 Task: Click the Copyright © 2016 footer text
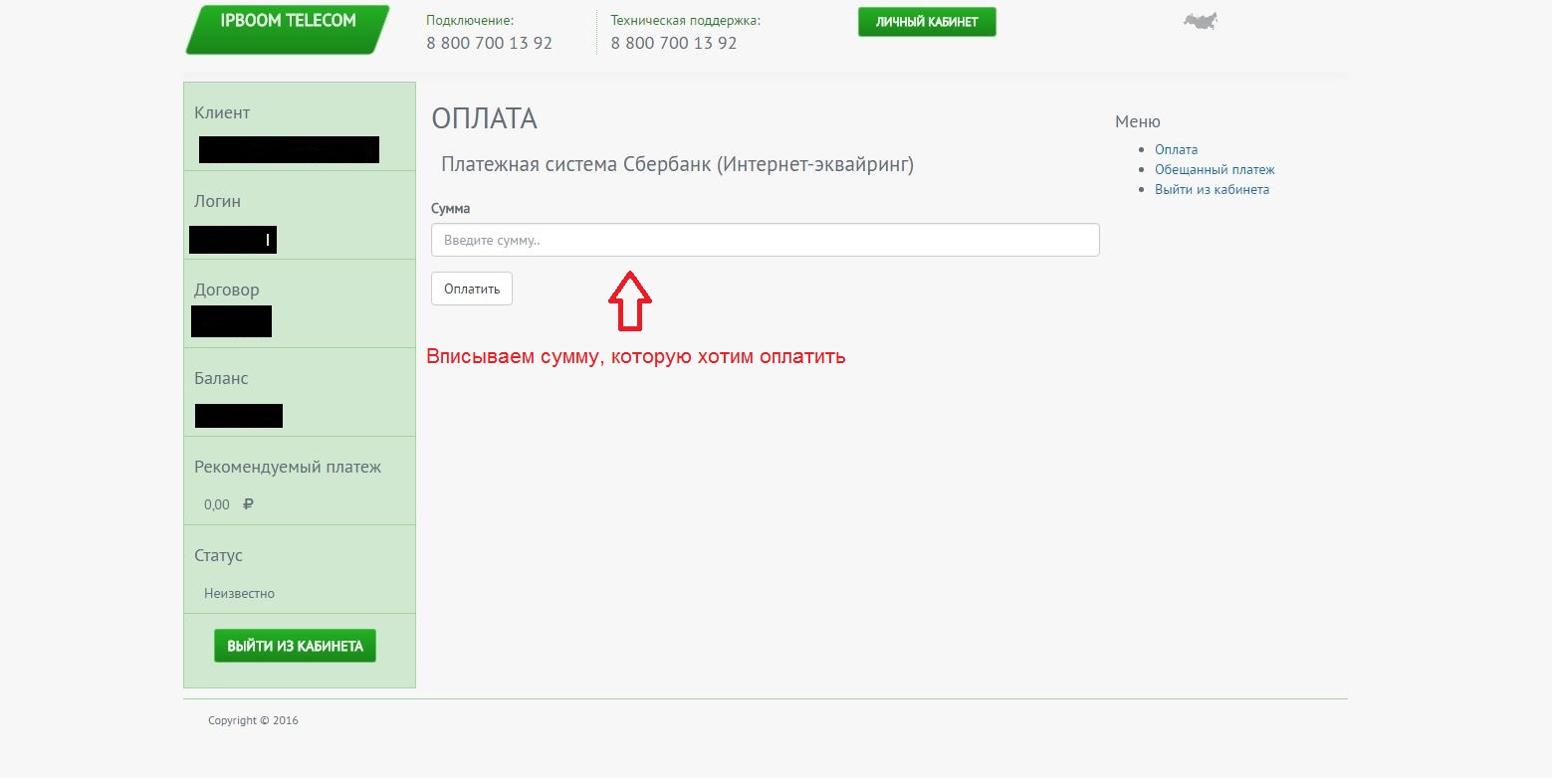tap(253, 720)
